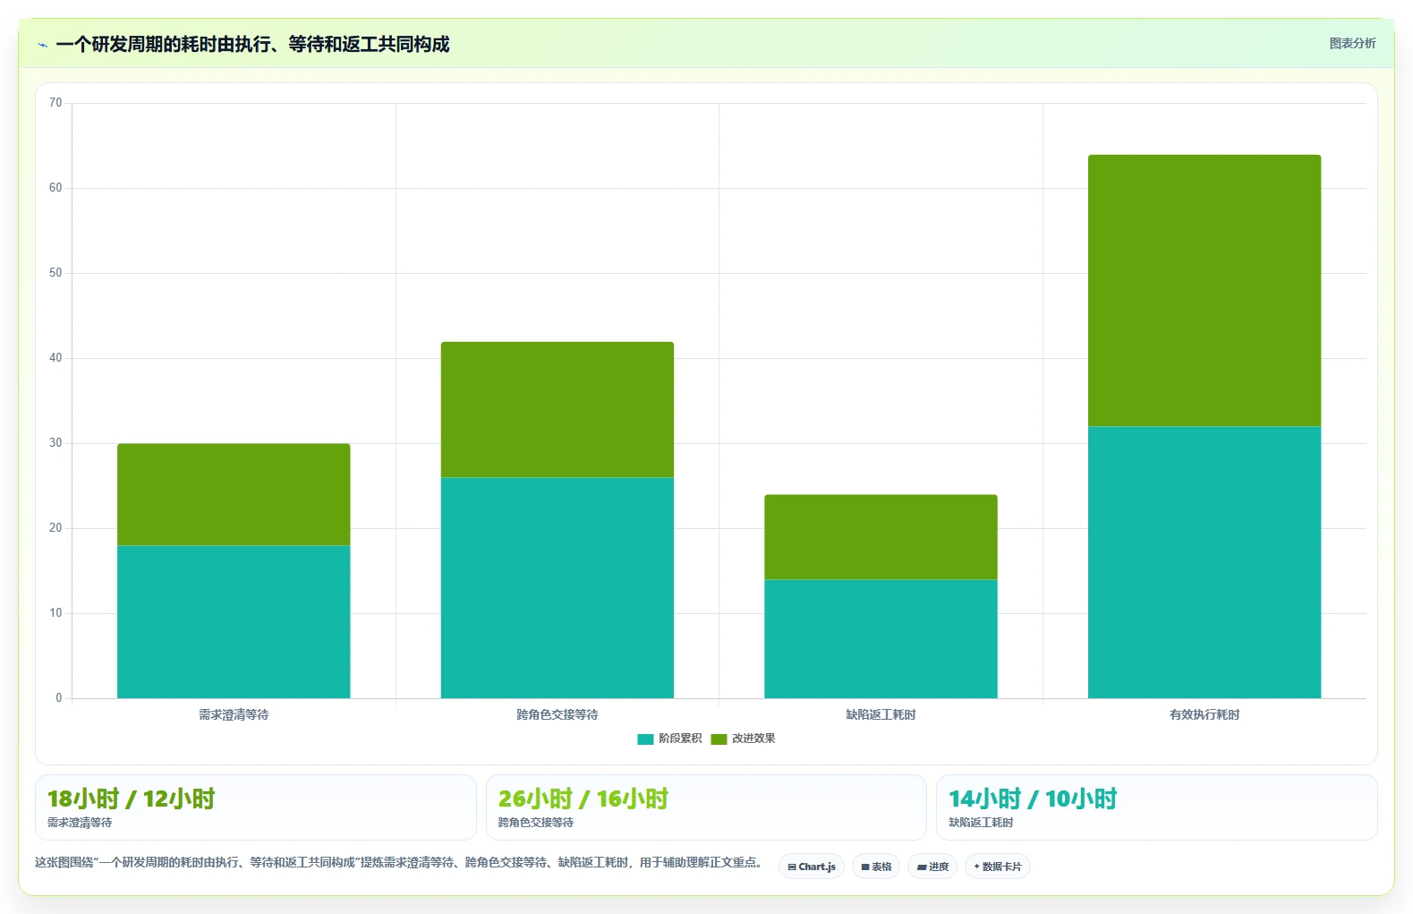Click the y-axis tick label 10
Screen dimensions: 1413x914
pos(55,613)
